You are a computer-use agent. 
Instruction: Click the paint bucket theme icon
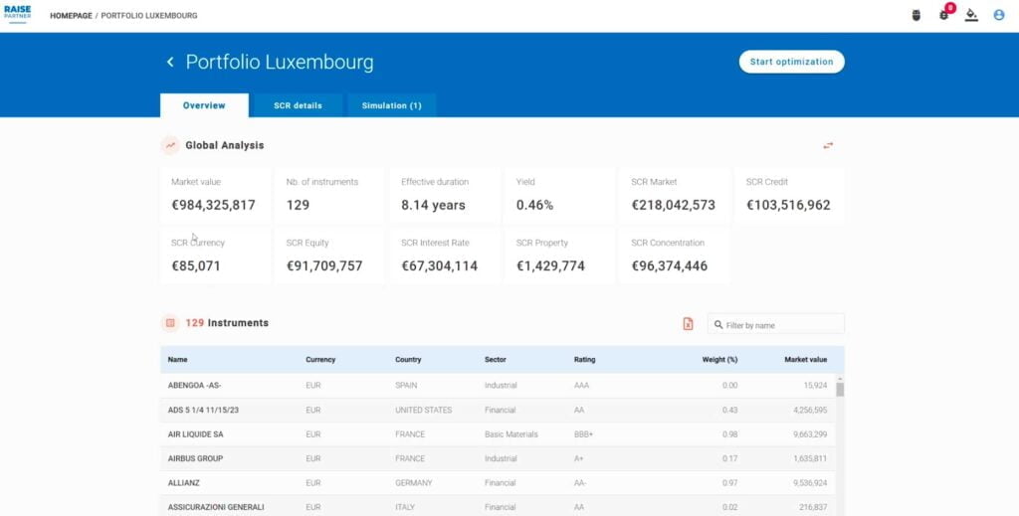click(x=971, y=15)
